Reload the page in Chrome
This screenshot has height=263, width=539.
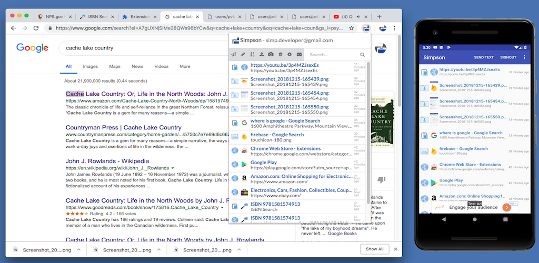(x=36, y=28)
